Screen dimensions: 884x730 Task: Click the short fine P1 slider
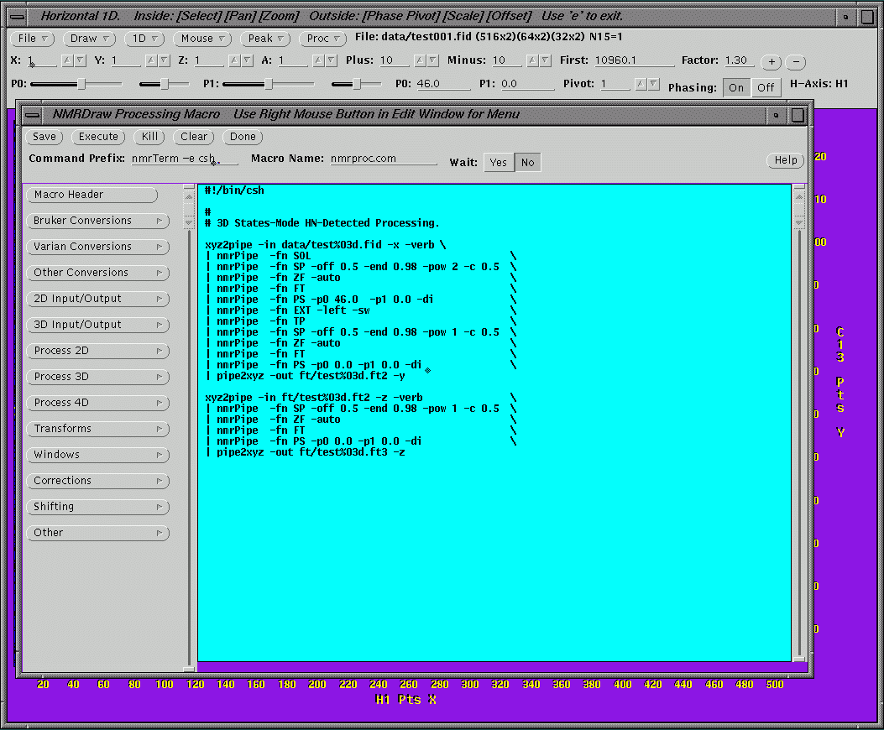point(356,84)
